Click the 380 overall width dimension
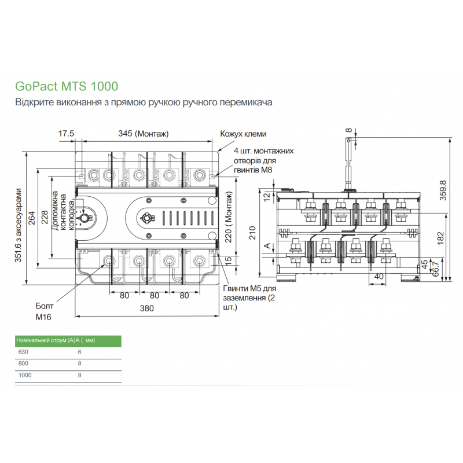The height and width of the screenshot is (463, 463). (x=147, y=309)
